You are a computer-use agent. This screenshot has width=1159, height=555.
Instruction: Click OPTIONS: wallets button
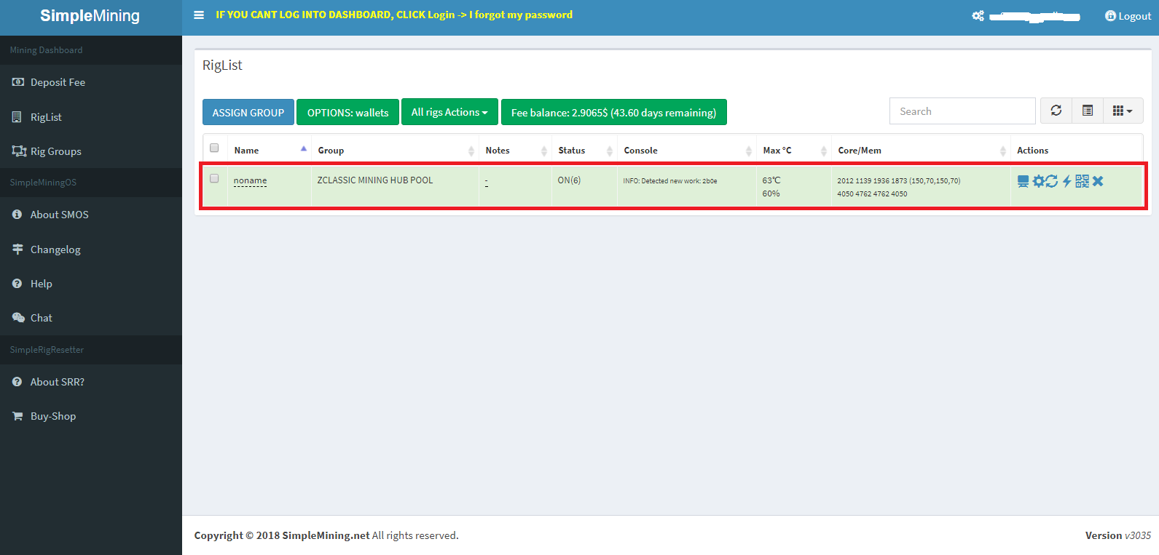[347, 112]
